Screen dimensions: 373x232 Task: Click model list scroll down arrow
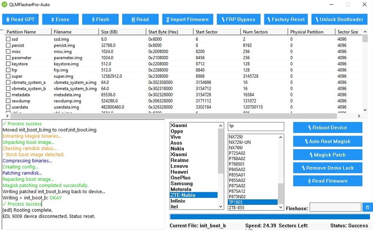pyautogui.click(x=281, y=207)
